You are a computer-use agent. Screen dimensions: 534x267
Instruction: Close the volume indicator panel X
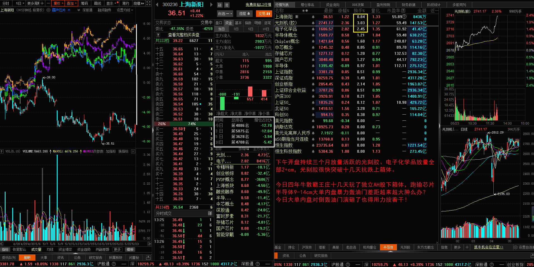click(x=133, y=151)
